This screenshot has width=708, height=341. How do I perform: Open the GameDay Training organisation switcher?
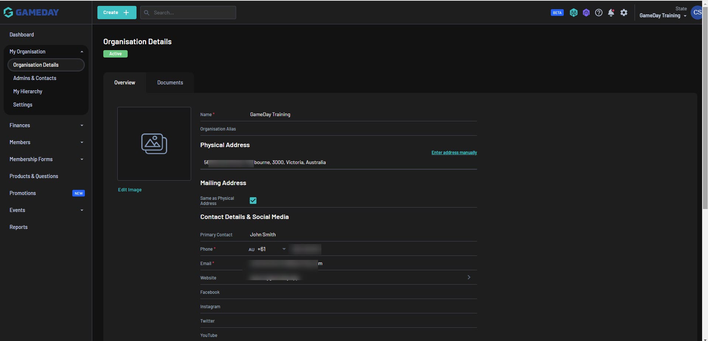click(663, 15)
